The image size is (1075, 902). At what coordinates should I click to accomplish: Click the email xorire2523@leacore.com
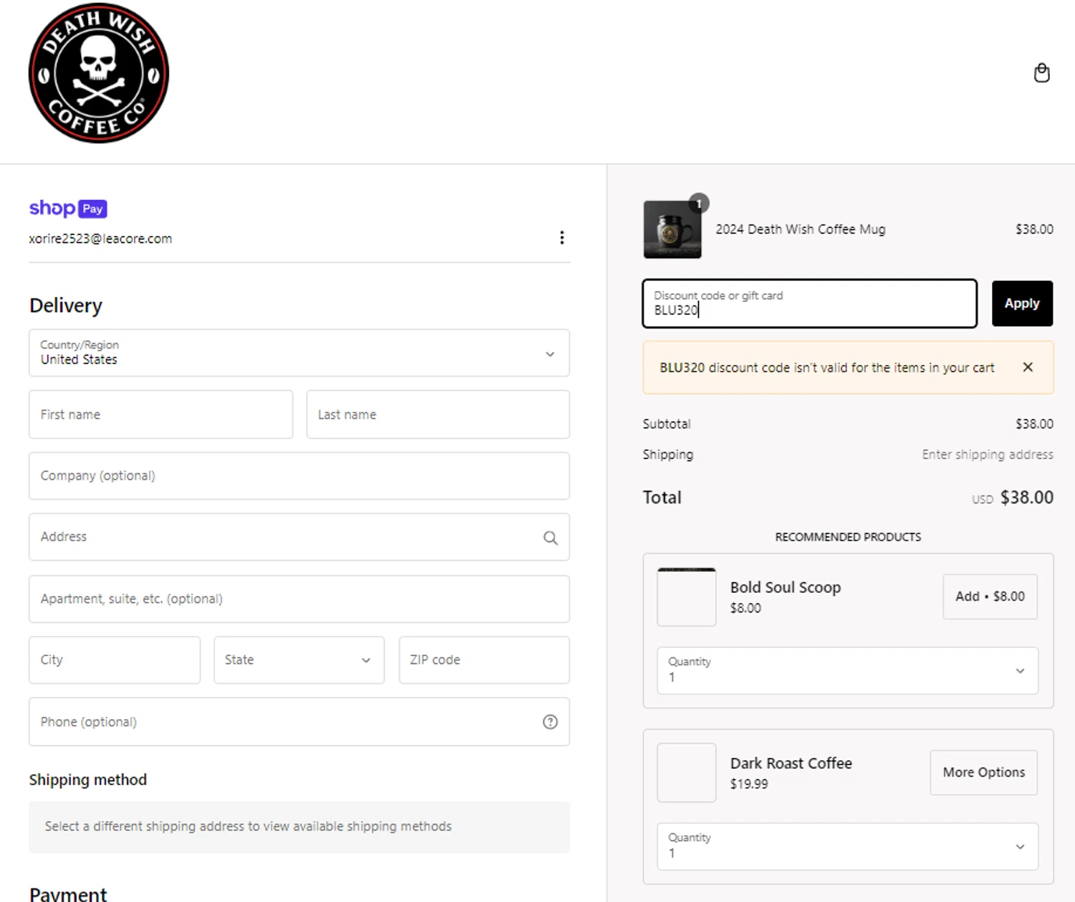100,239
